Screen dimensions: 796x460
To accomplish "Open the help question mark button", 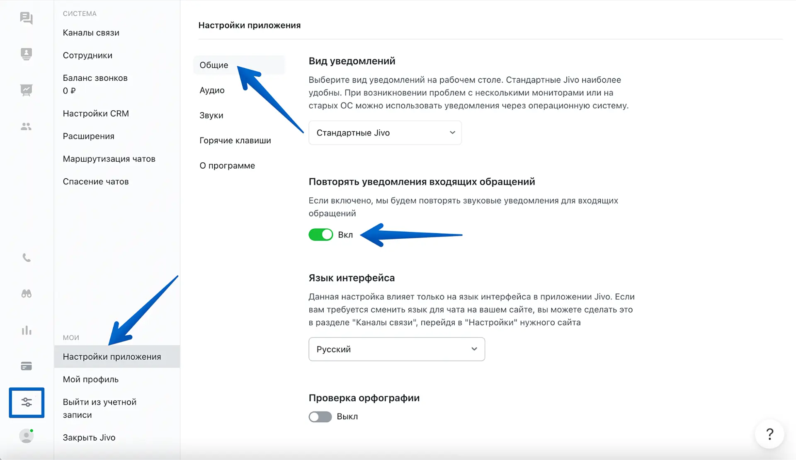I will 769,434.
